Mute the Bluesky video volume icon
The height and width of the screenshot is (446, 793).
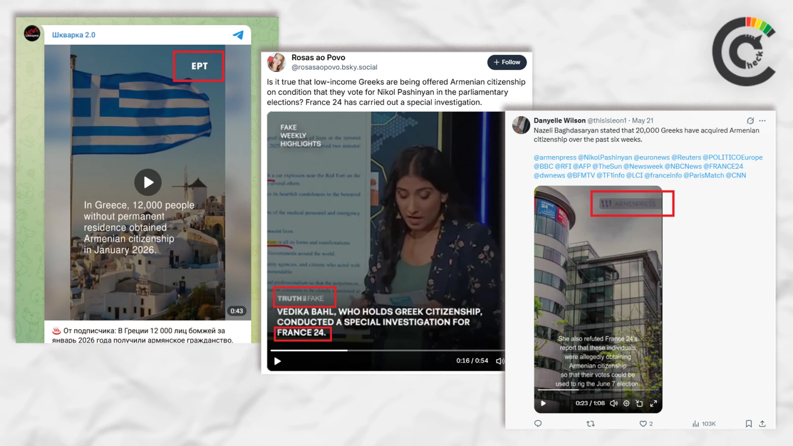point(500,361)
